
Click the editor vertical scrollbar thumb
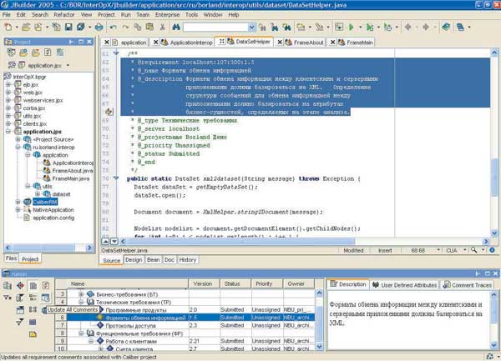[x=494, y=177]
